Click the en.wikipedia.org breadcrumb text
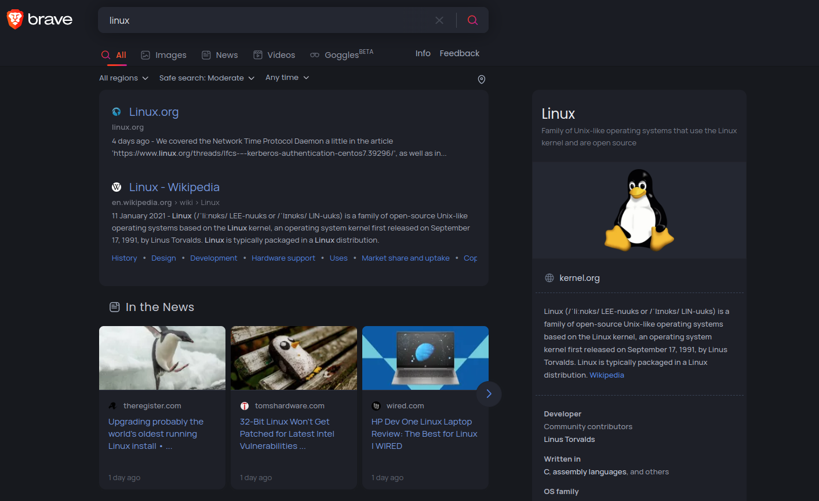819x501 pixels. coord(142,203)
